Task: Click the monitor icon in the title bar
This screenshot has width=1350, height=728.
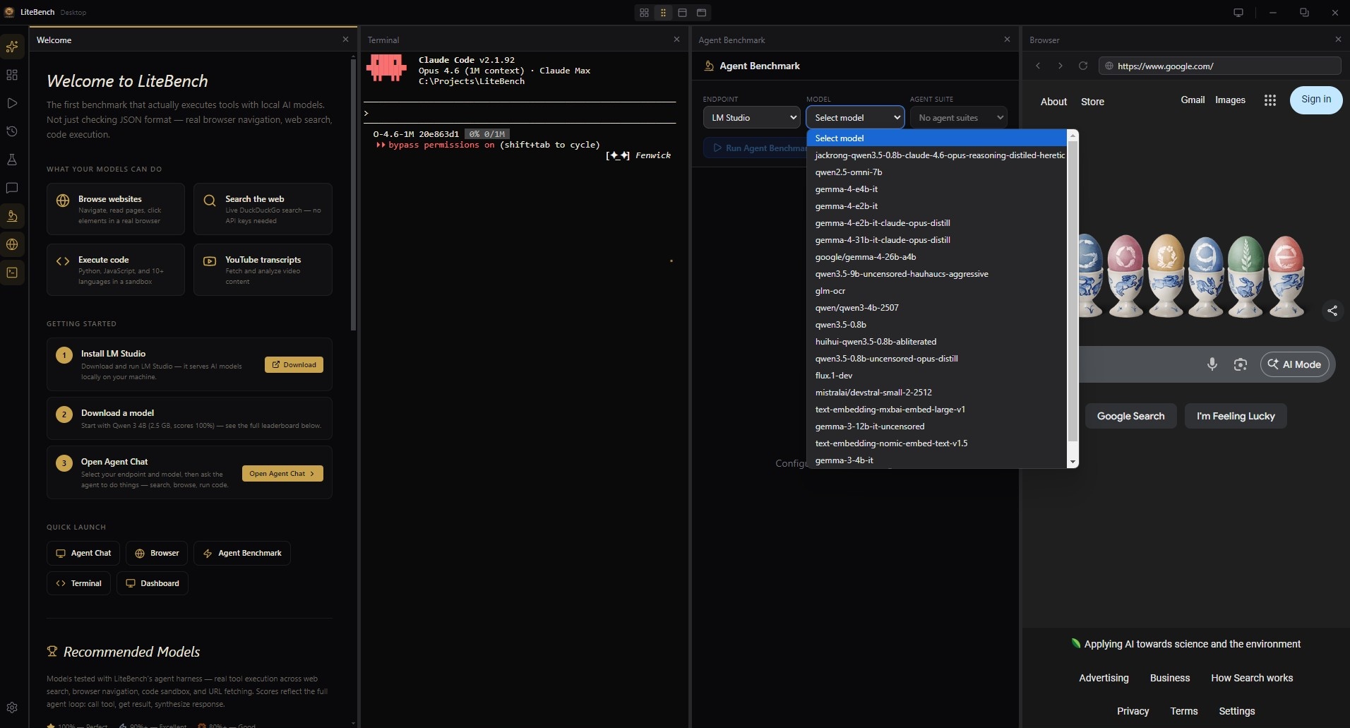Action: click(1238, 13)
